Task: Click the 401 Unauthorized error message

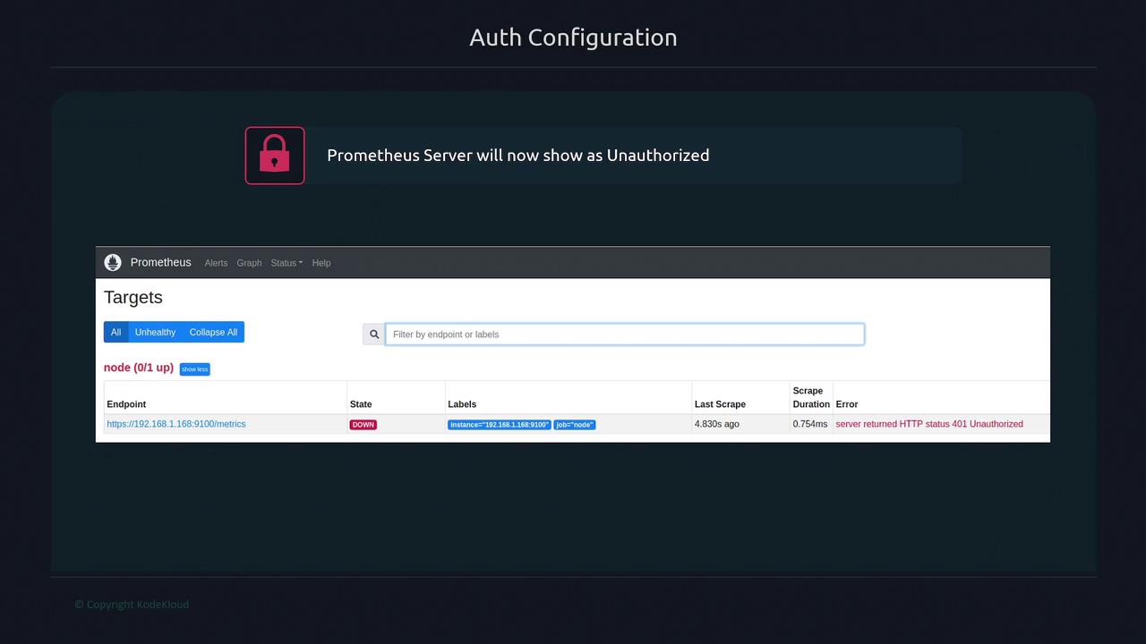Action: [x=928, y=424]
